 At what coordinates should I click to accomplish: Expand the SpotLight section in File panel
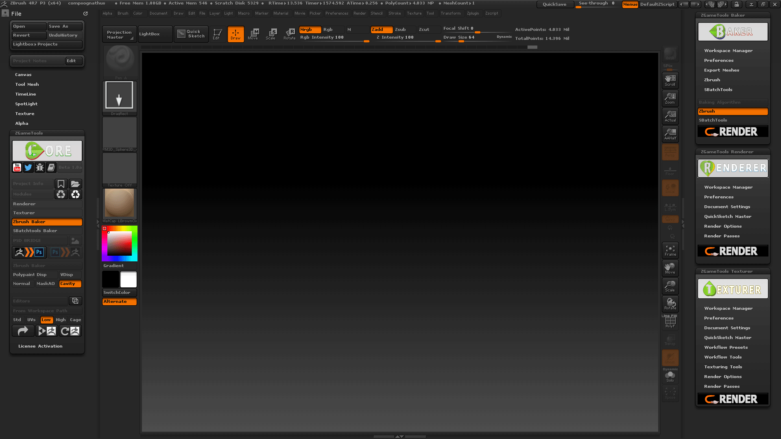coord(26,104)
